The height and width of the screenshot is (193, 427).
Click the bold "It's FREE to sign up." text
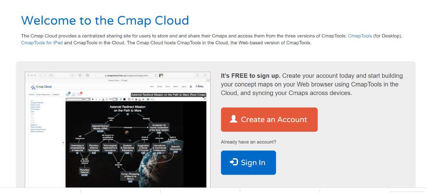[251, 76]
